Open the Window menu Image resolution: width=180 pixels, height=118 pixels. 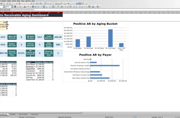[28, 1]
